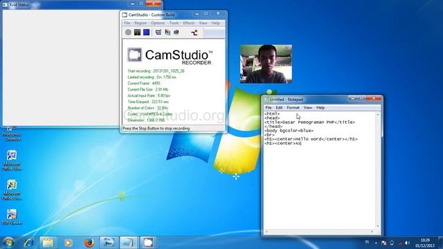Click the webcam preview thumbnail
This screenshot has width=443, height=249.
pos(266,64)
